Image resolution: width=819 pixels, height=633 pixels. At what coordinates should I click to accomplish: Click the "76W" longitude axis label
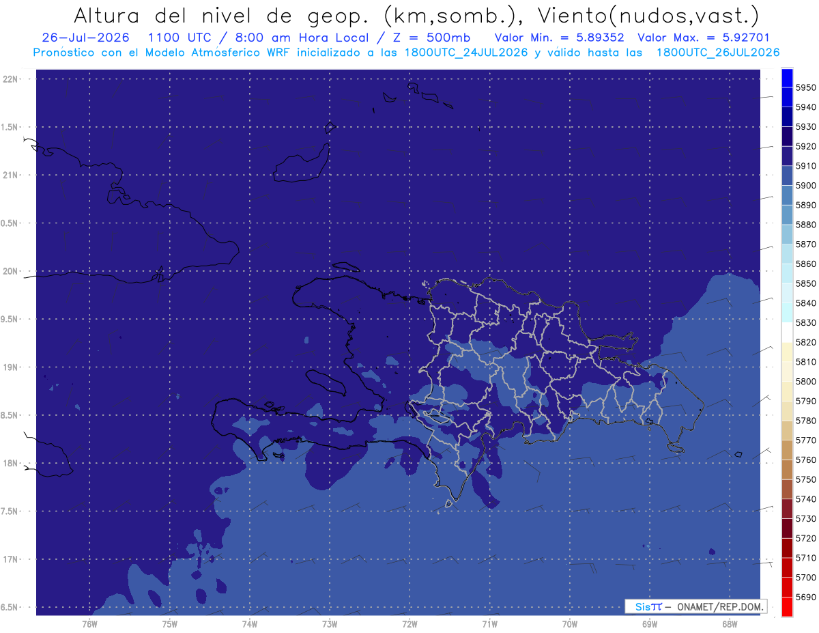pyautogui.click(x=89, y=623)
